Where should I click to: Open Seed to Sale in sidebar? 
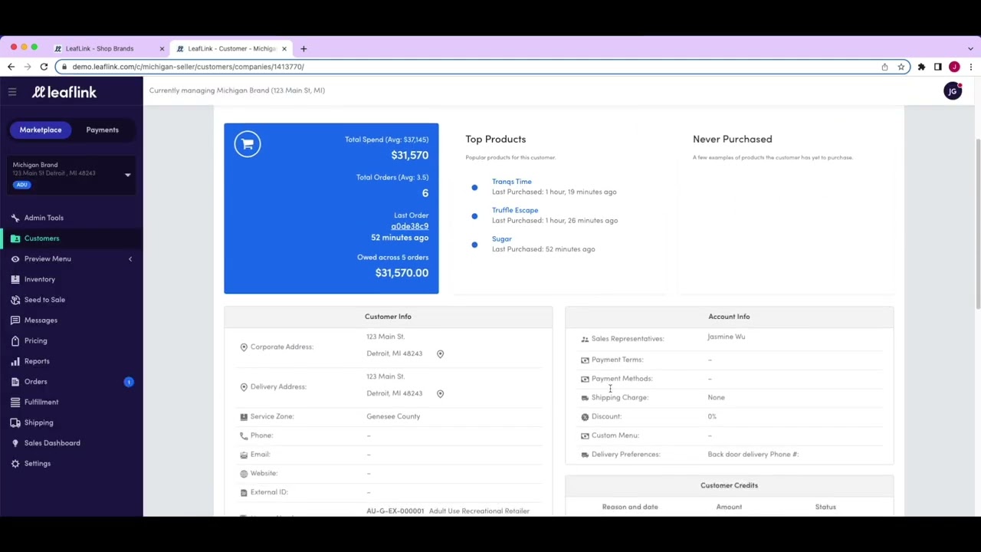point(44,300)
